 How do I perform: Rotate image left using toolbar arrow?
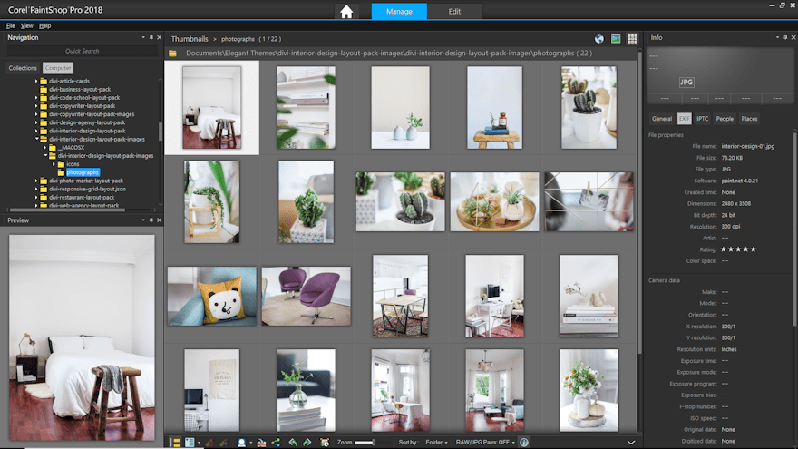(291, 442)
